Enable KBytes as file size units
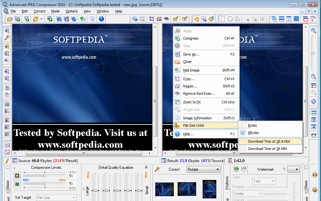The width and height of the screenshot is (321, 201). [253, 133]
